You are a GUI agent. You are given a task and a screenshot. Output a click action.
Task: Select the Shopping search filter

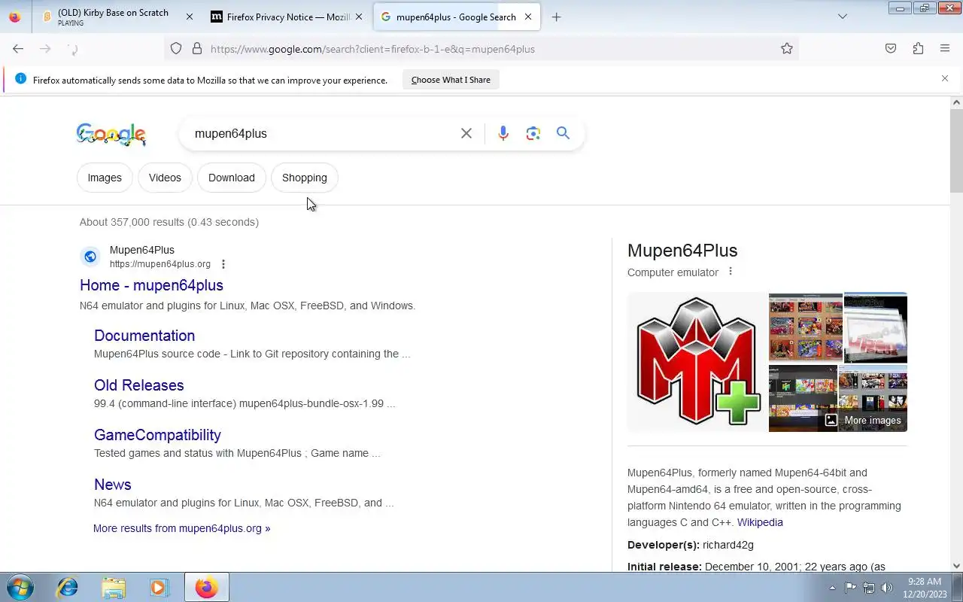tap(305, 178)
